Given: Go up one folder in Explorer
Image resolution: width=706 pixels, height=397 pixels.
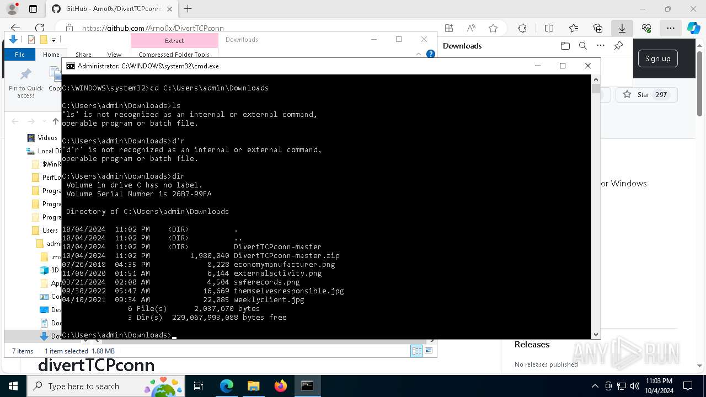Looking at the screenshot, I should tap(55, 121).
